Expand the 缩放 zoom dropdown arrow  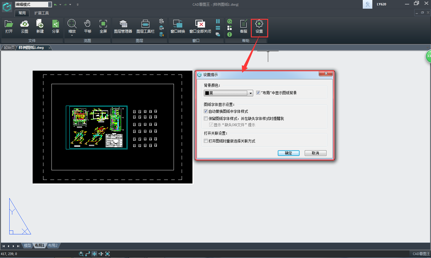pyautogui.click(x=72, y=36)
